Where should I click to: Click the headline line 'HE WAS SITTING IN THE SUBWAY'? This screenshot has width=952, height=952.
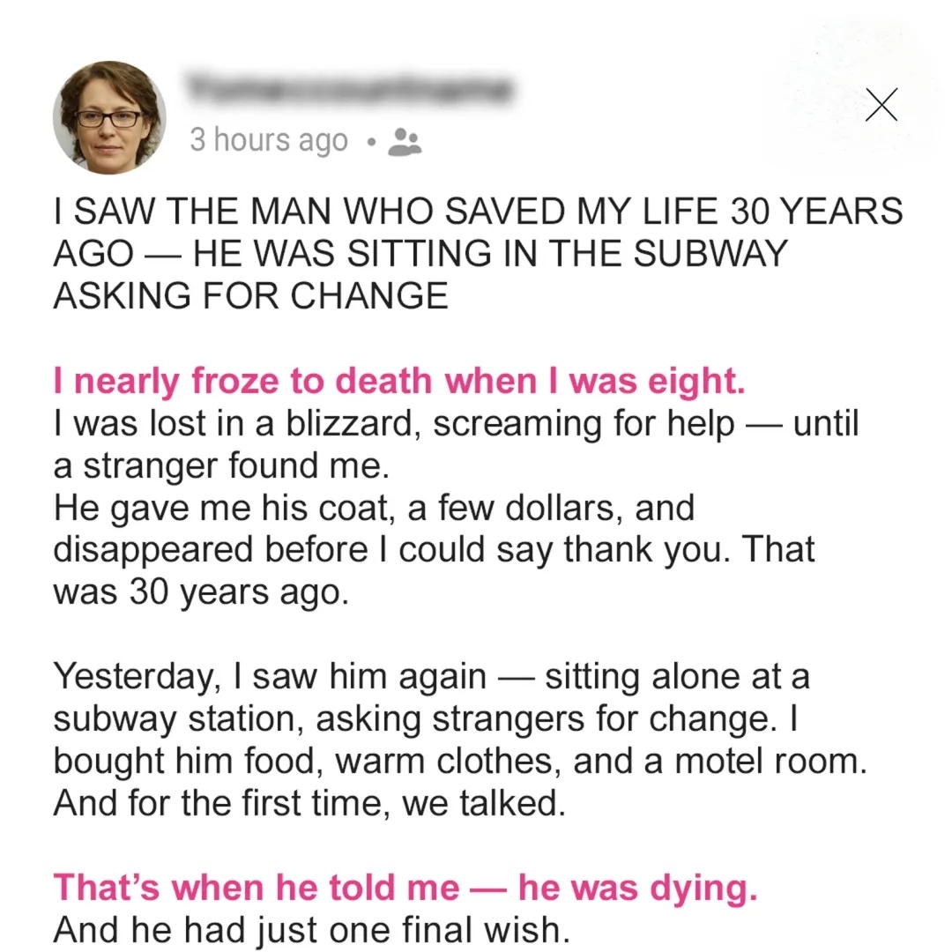pos(490,253)
